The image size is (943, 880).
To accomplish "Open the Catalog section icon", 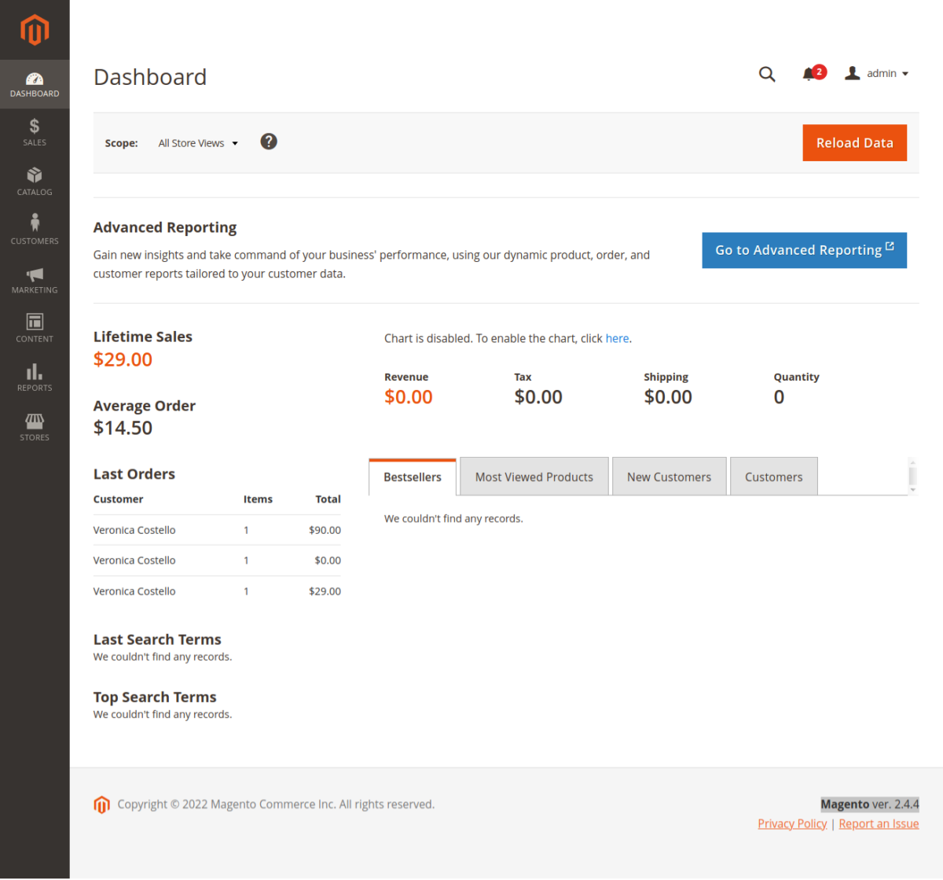I will [x=34, y=181].
